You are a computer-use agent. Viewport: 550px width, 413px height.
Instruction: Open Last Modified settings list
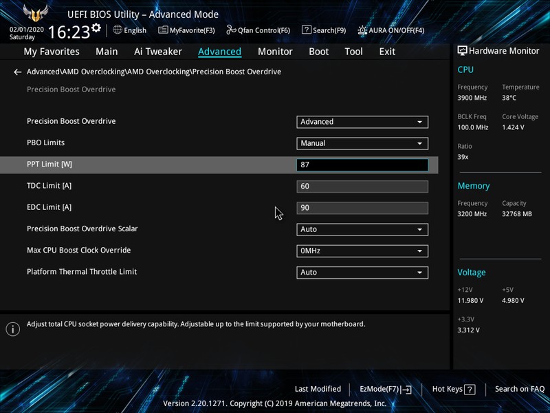(318, 389)
